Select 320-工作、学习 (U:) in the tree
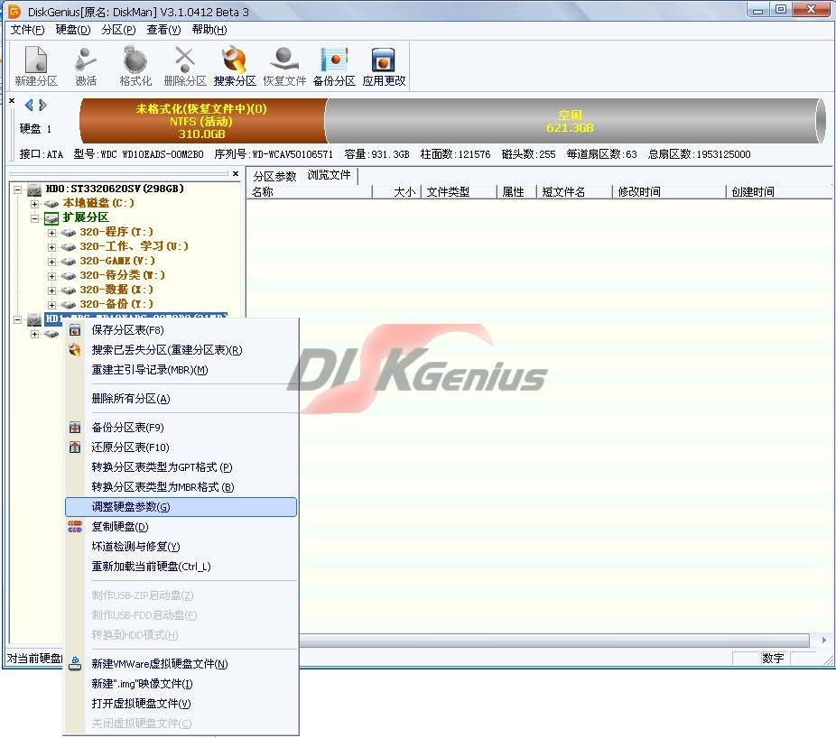Screen dimensions: 836x738 coord(134,246)
